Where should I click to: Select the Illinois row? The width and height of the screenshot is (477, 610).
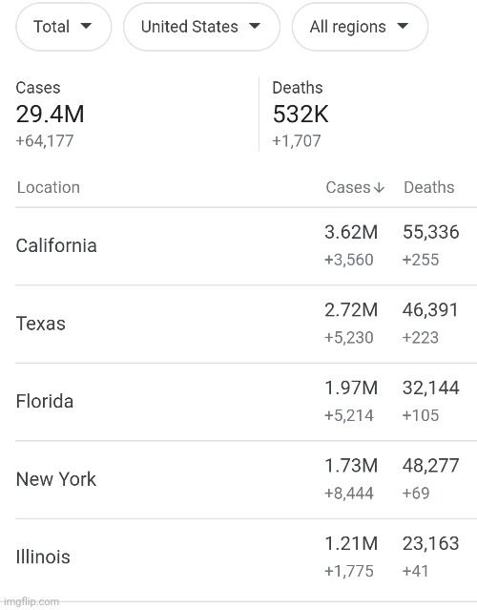246,557
